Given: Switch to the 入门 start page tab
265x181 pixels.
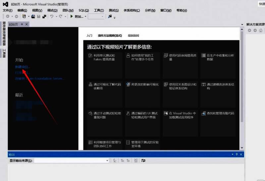Looking at the screenshot, I should [89, 35].
